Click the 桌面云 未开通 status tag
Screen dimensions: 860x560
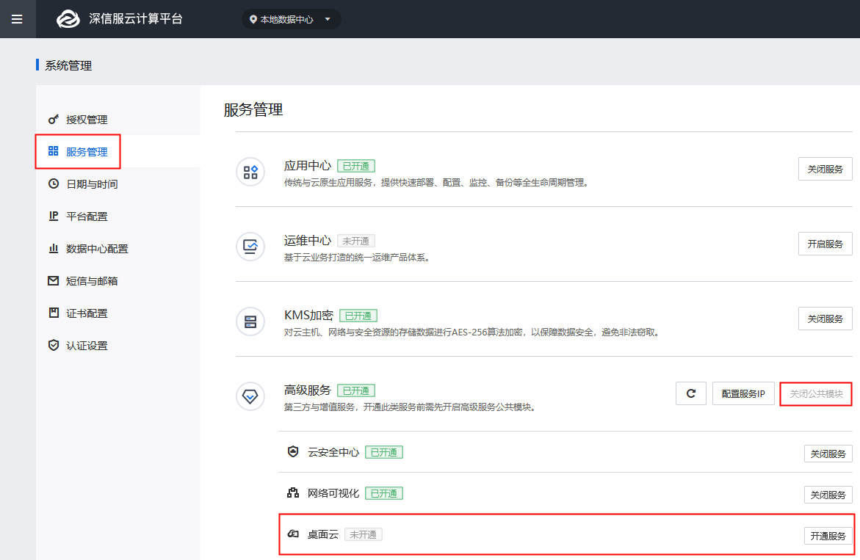(x=363, y=535)
